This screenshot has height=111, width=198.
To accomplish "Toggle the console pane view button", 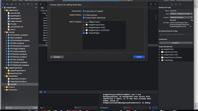I will 156,108.
